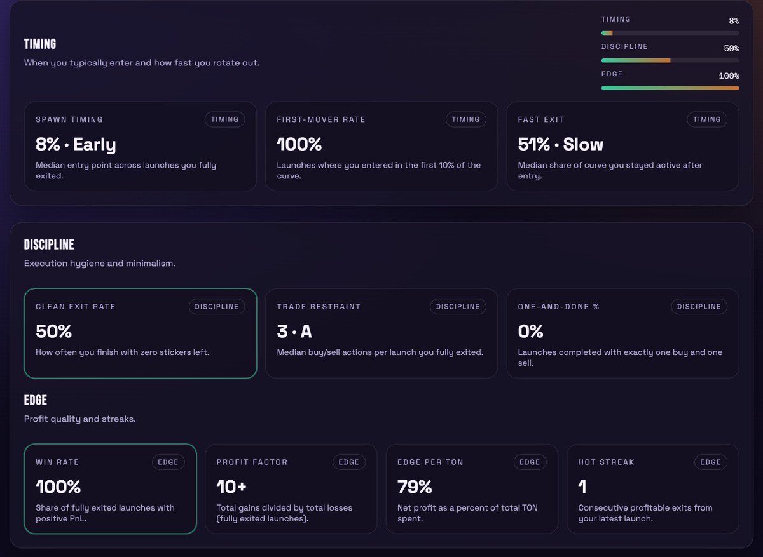763x557 pixels.
Task: Open the Hot Streak card
Action: (653, 488)
